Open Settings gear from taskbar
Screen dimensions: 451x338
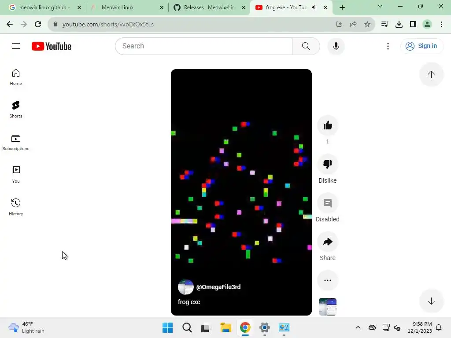[x=264, y=327]
